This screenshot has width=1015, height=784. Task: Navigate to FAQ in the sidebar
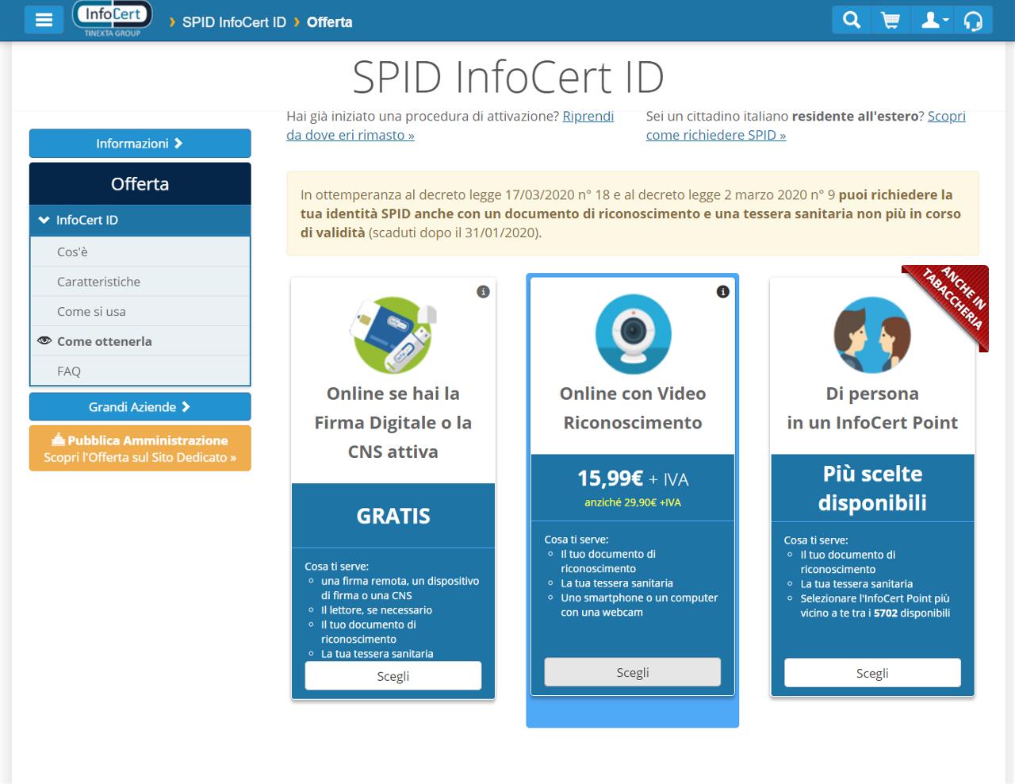point(69,371)
